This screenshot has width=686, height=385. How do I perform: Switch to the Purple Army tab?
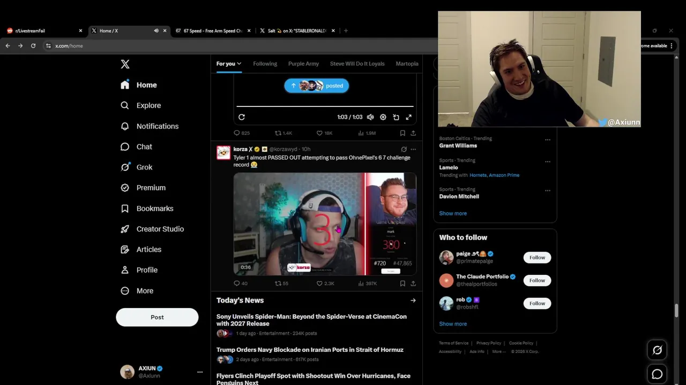(303, 64)
